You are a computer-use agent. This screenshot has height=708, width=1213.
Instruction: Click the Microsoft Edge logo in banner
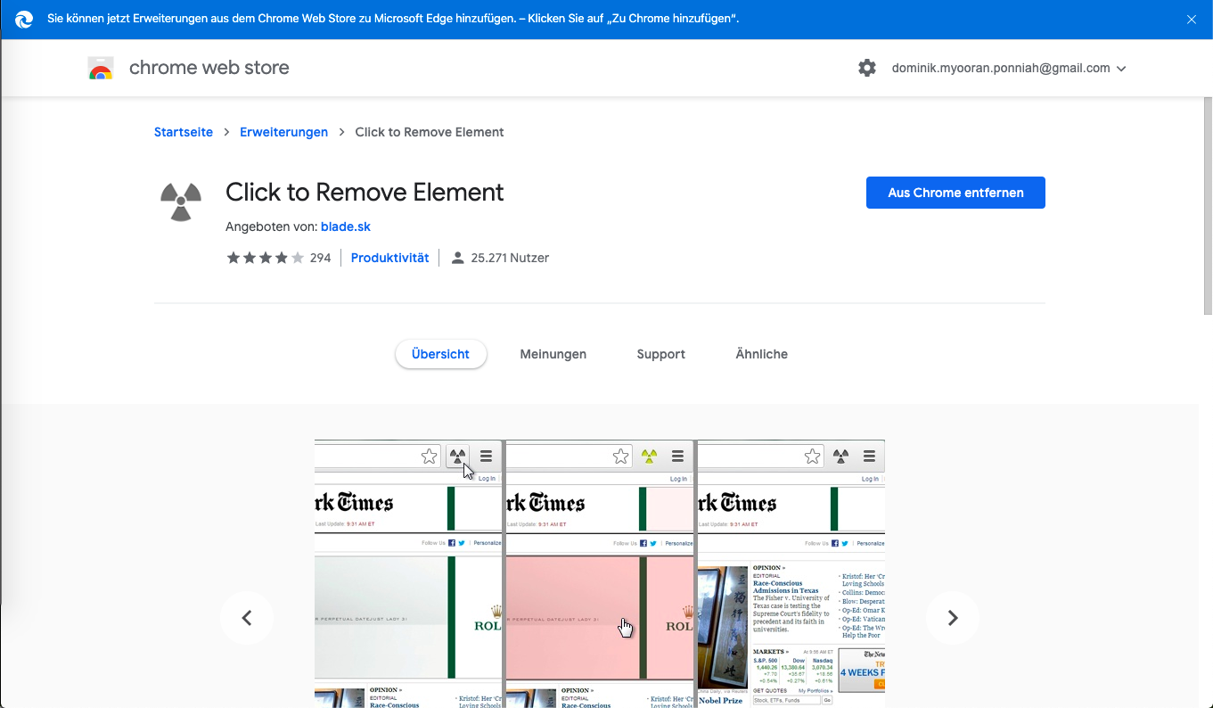click(24, 19)
